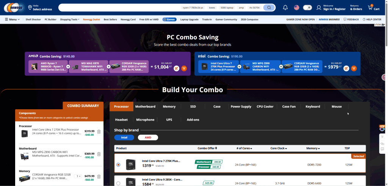Image resolution: width=388 pixels, height=186 pixels.
Task: Open the Newegg home logo
Action: 14,8
